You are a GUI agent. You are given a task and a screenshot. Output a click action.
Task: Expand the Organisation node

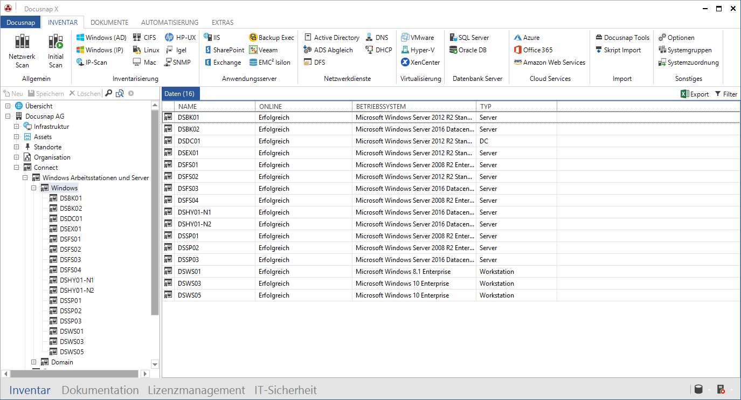tap(17, 157)
